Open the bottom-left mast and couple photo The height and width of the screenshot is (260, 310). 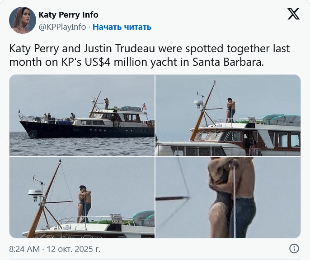point(82,197)
